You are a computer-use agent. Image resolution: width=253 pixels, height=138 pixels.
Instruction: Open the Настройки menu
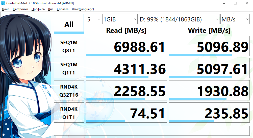(20, 9)
